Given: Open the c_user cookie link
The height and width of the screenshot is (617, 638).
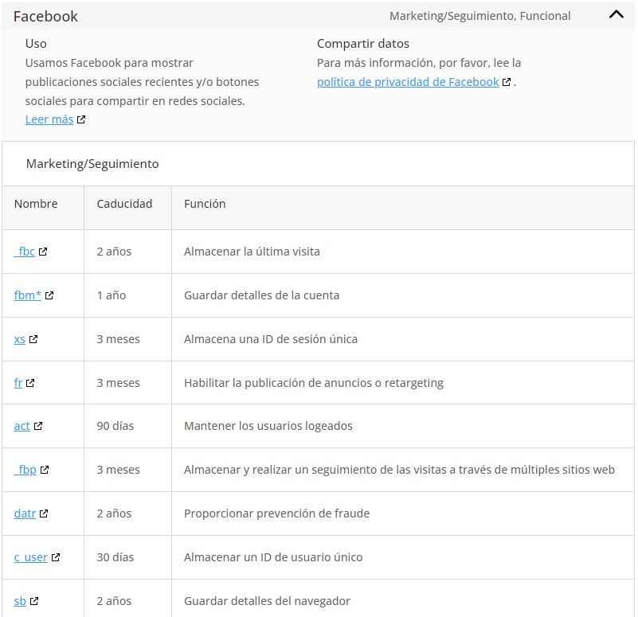Looking at the screenshot, I should (x=31, y=557).
